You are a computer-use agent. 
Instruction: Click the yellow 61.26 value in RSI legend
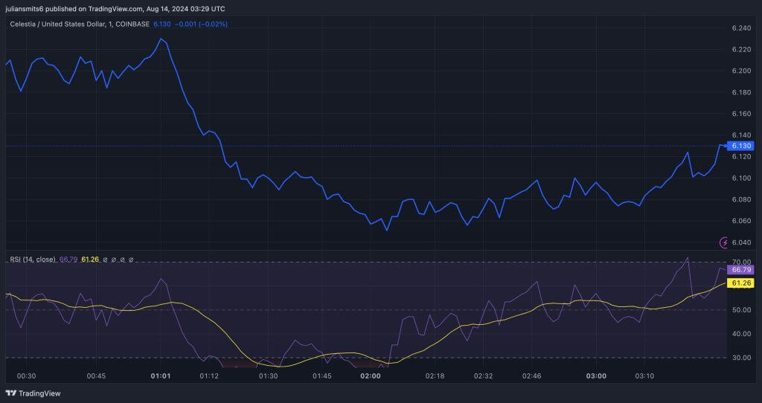(90, 259)
